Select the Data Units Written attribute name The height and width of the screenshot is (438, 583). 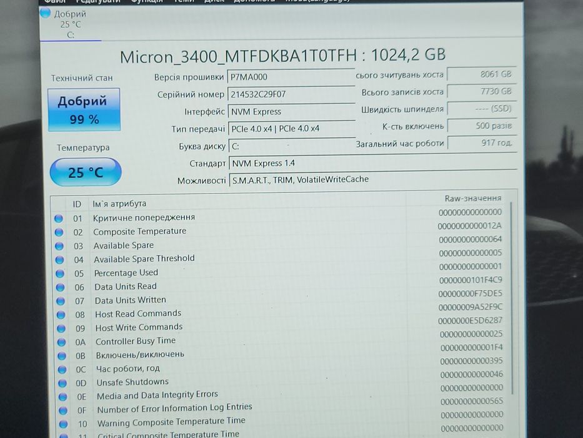coord(131,300)
